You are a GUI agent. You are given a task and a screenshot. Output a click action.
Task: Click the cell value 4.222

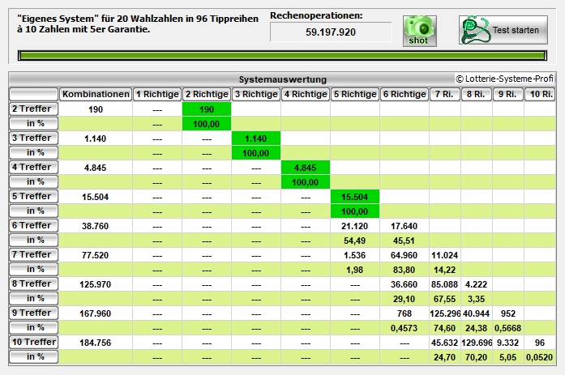click(476, 284)
